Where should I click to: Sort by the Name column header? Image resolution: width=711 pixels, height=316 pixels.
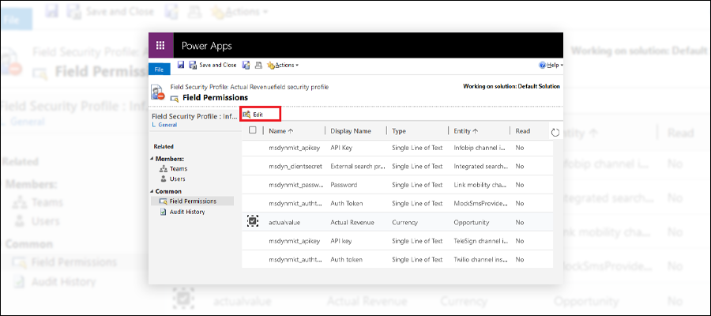point(281,131)
